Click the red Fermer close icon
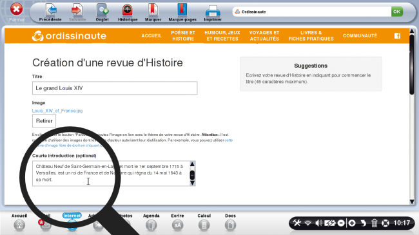The image size is (419, 235). [x=17, y=10]
